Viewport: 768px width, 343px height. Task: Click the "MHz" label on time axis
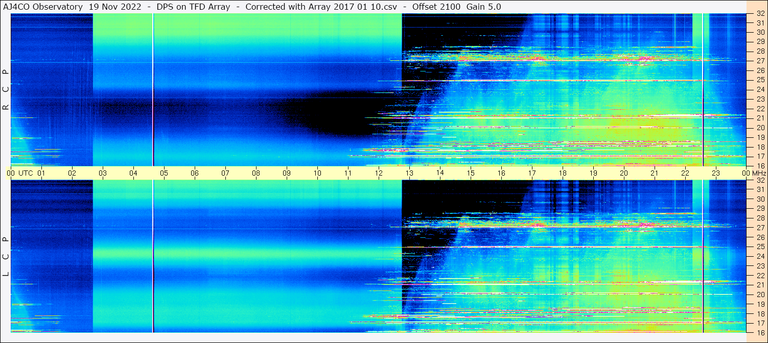[759, 173]
